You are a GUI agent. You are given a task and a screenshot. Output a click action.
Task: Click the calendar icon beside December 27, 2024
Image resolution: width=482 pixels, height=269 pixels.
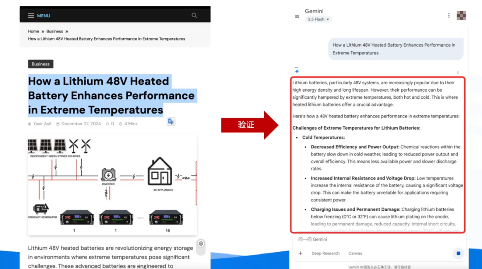click(58, 124)
